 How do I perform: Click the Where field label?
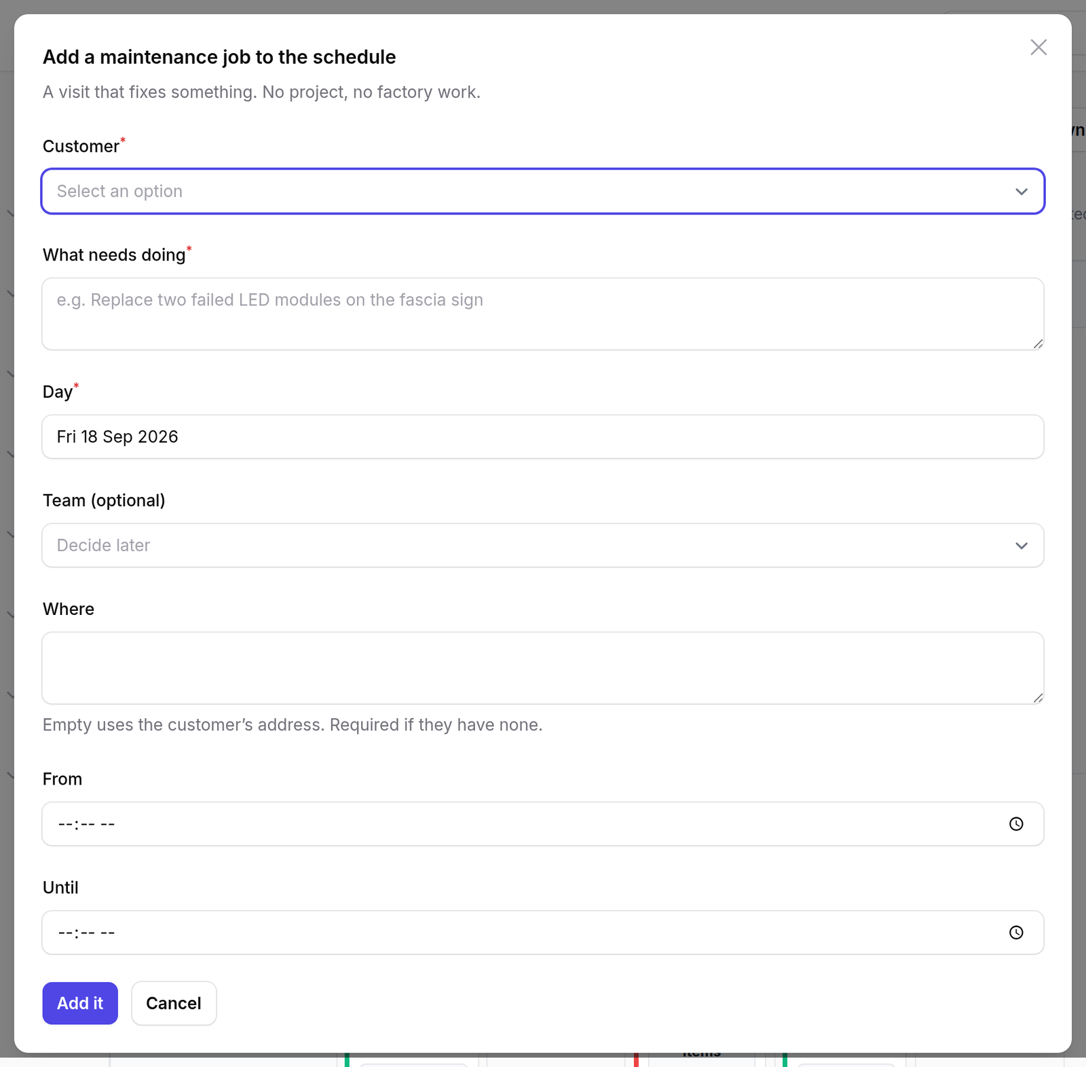click(69, 609)
